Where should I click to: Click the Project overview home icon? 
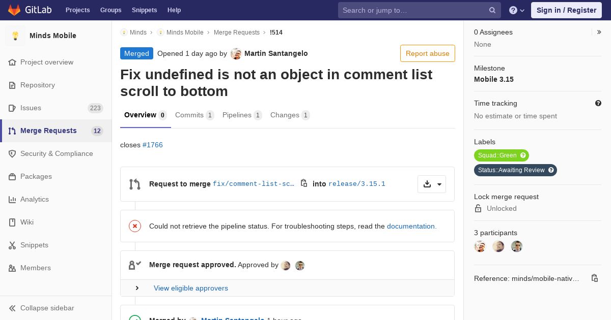pos(12,62)
